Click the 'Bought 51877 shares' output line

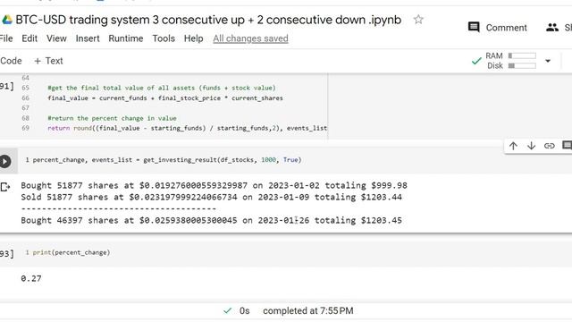(214, 185)
